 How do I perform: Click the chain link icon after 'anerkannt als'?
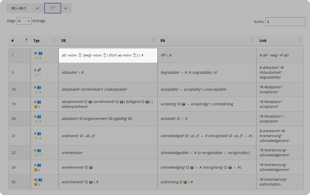click(93, 136)
